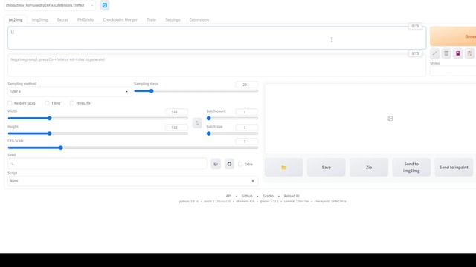Open the Stable Diffusion checkpoint dropdown
This screenshot has height=267, width=476.
[x=50, y=5]
